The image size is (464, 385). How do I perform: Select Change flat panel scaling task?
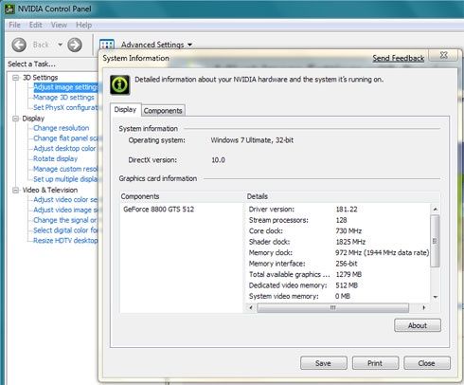point(66,138)
